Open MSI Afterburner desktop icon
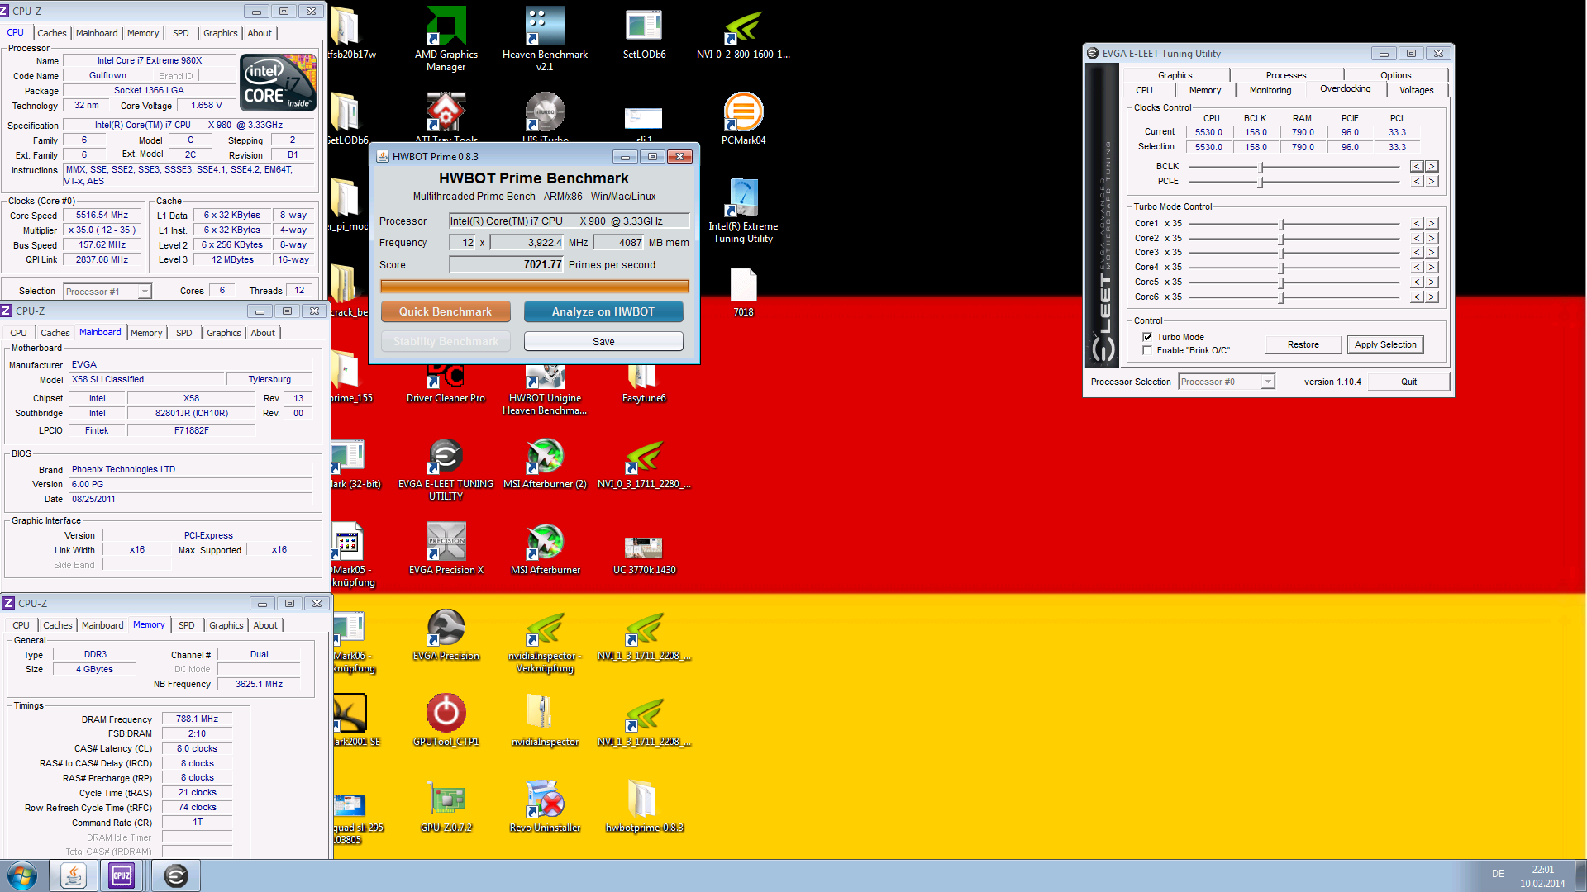This screenshot has width=1587, height=892. pos(545,549)
